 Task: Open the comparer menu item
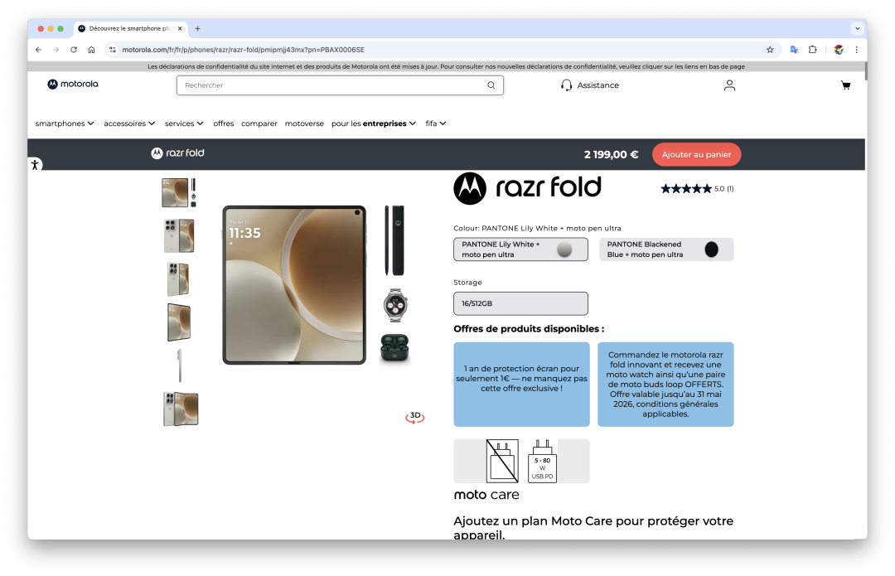[x=259, y=123]
